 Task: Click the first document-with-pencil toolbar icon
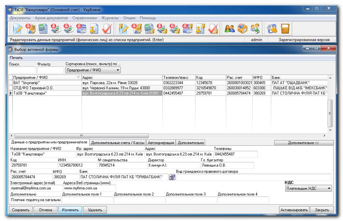(18, 29)
